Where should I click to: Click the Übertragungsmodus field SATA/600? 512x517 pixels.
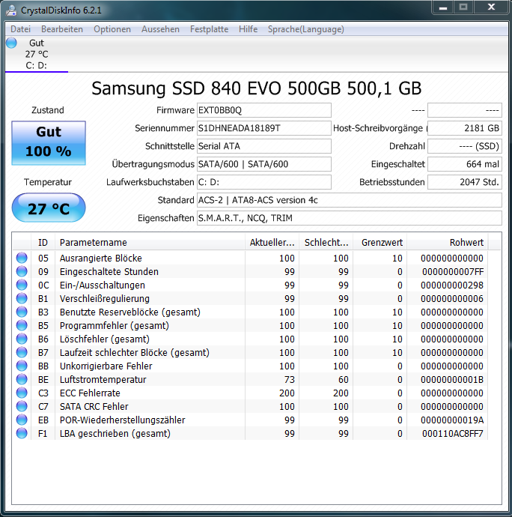264,164
